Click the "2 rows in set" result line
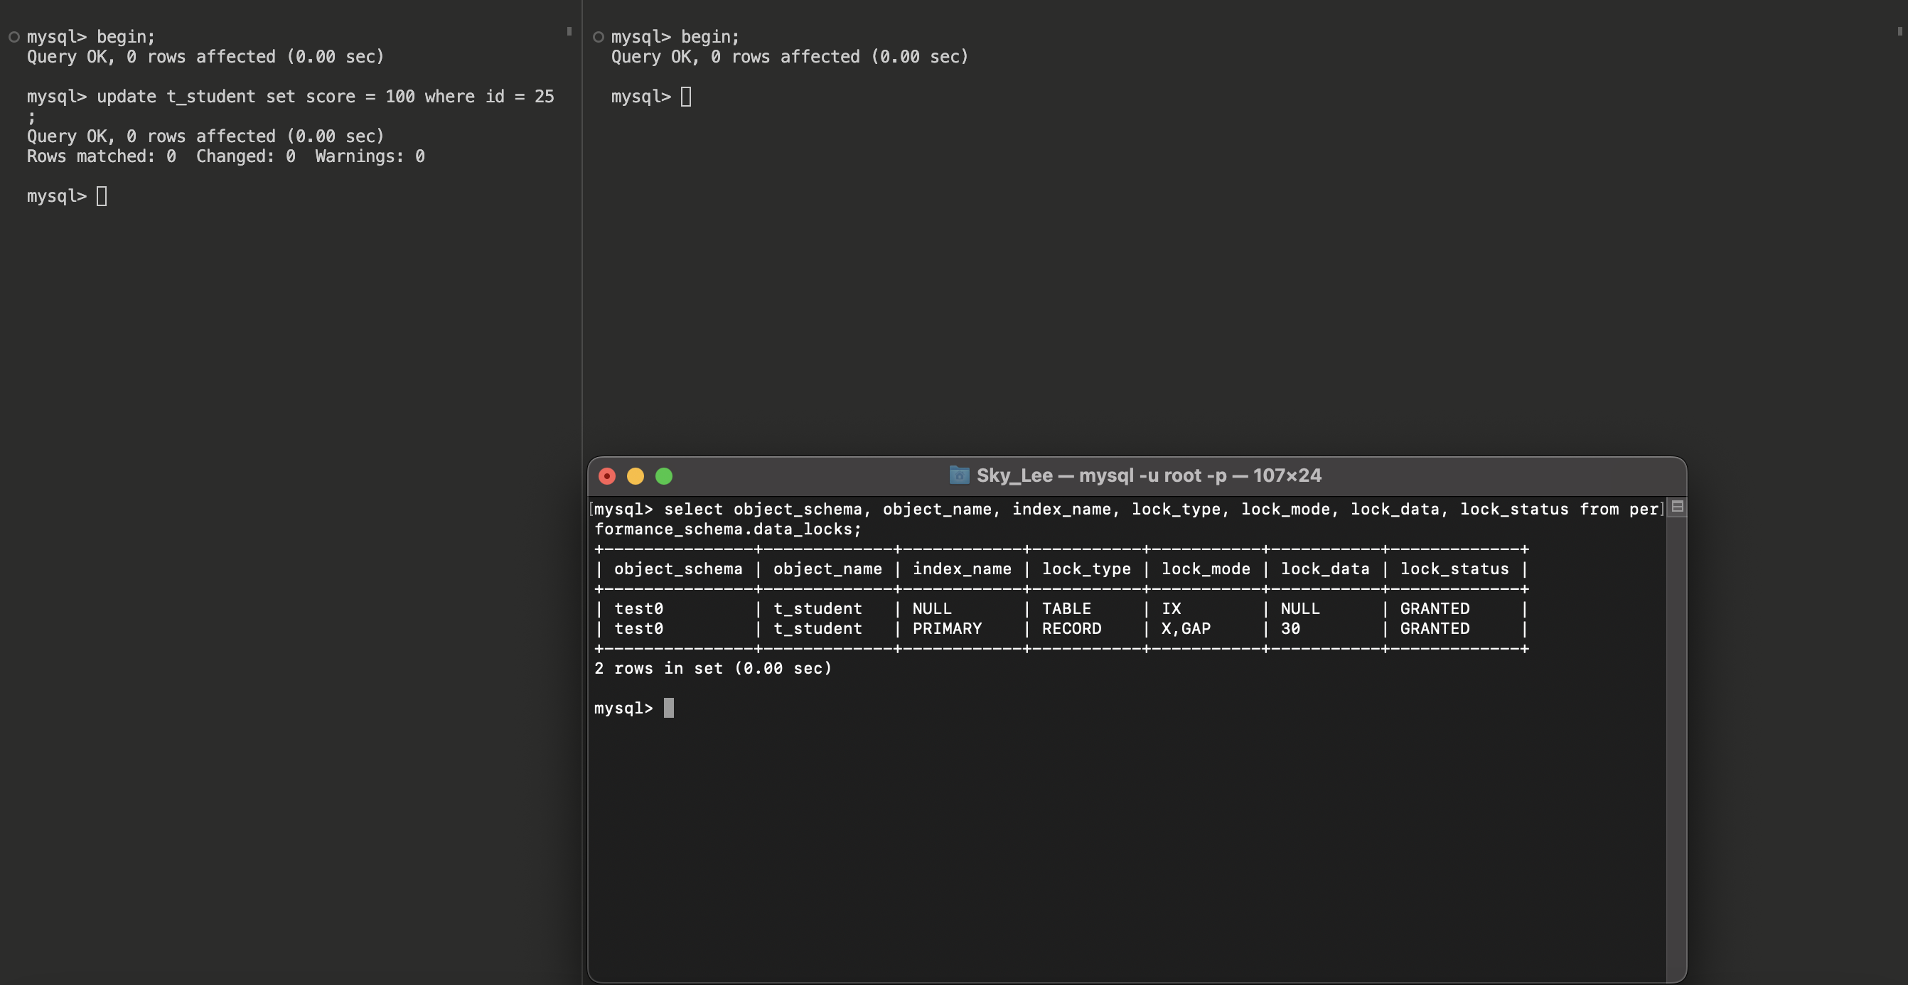 pyautogui.click(x=712, y=668)
